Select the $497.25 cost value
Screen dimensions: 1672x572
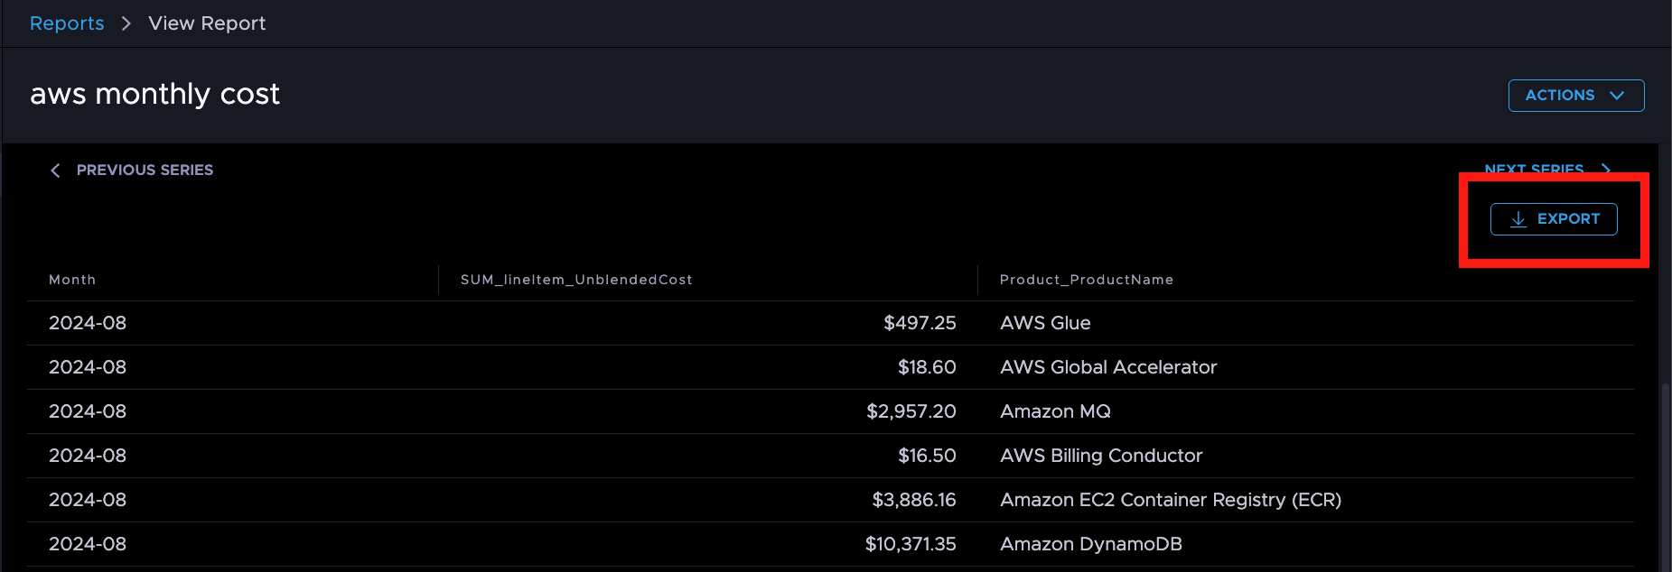[920, 323]
